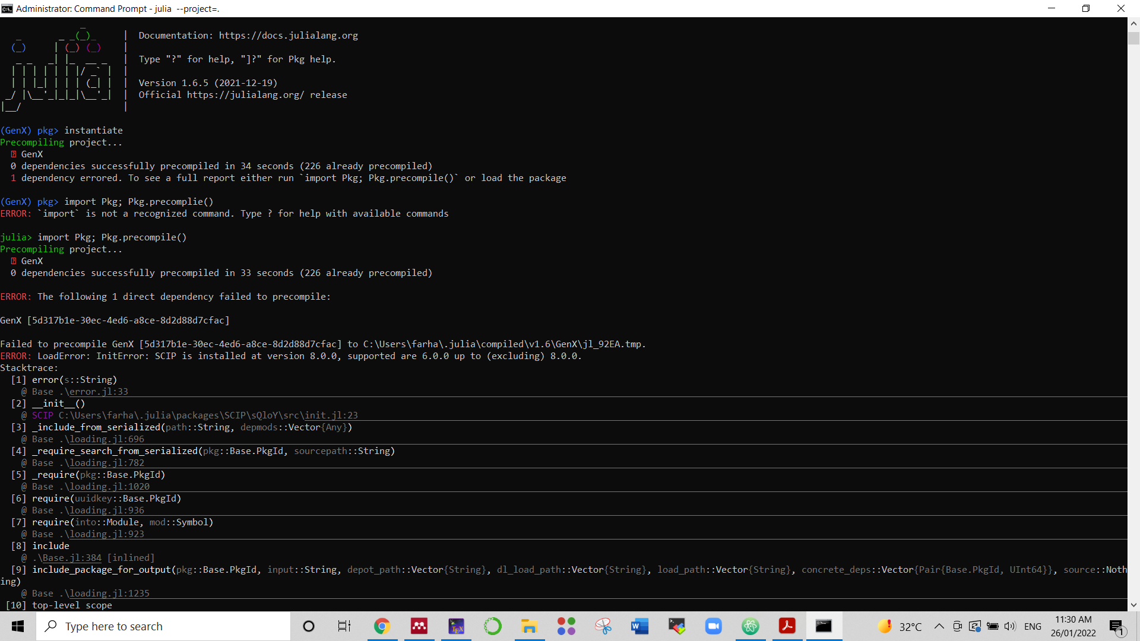Launch the Atom editor from the taskbar
1140x641 pixels.
coord(750,626)
